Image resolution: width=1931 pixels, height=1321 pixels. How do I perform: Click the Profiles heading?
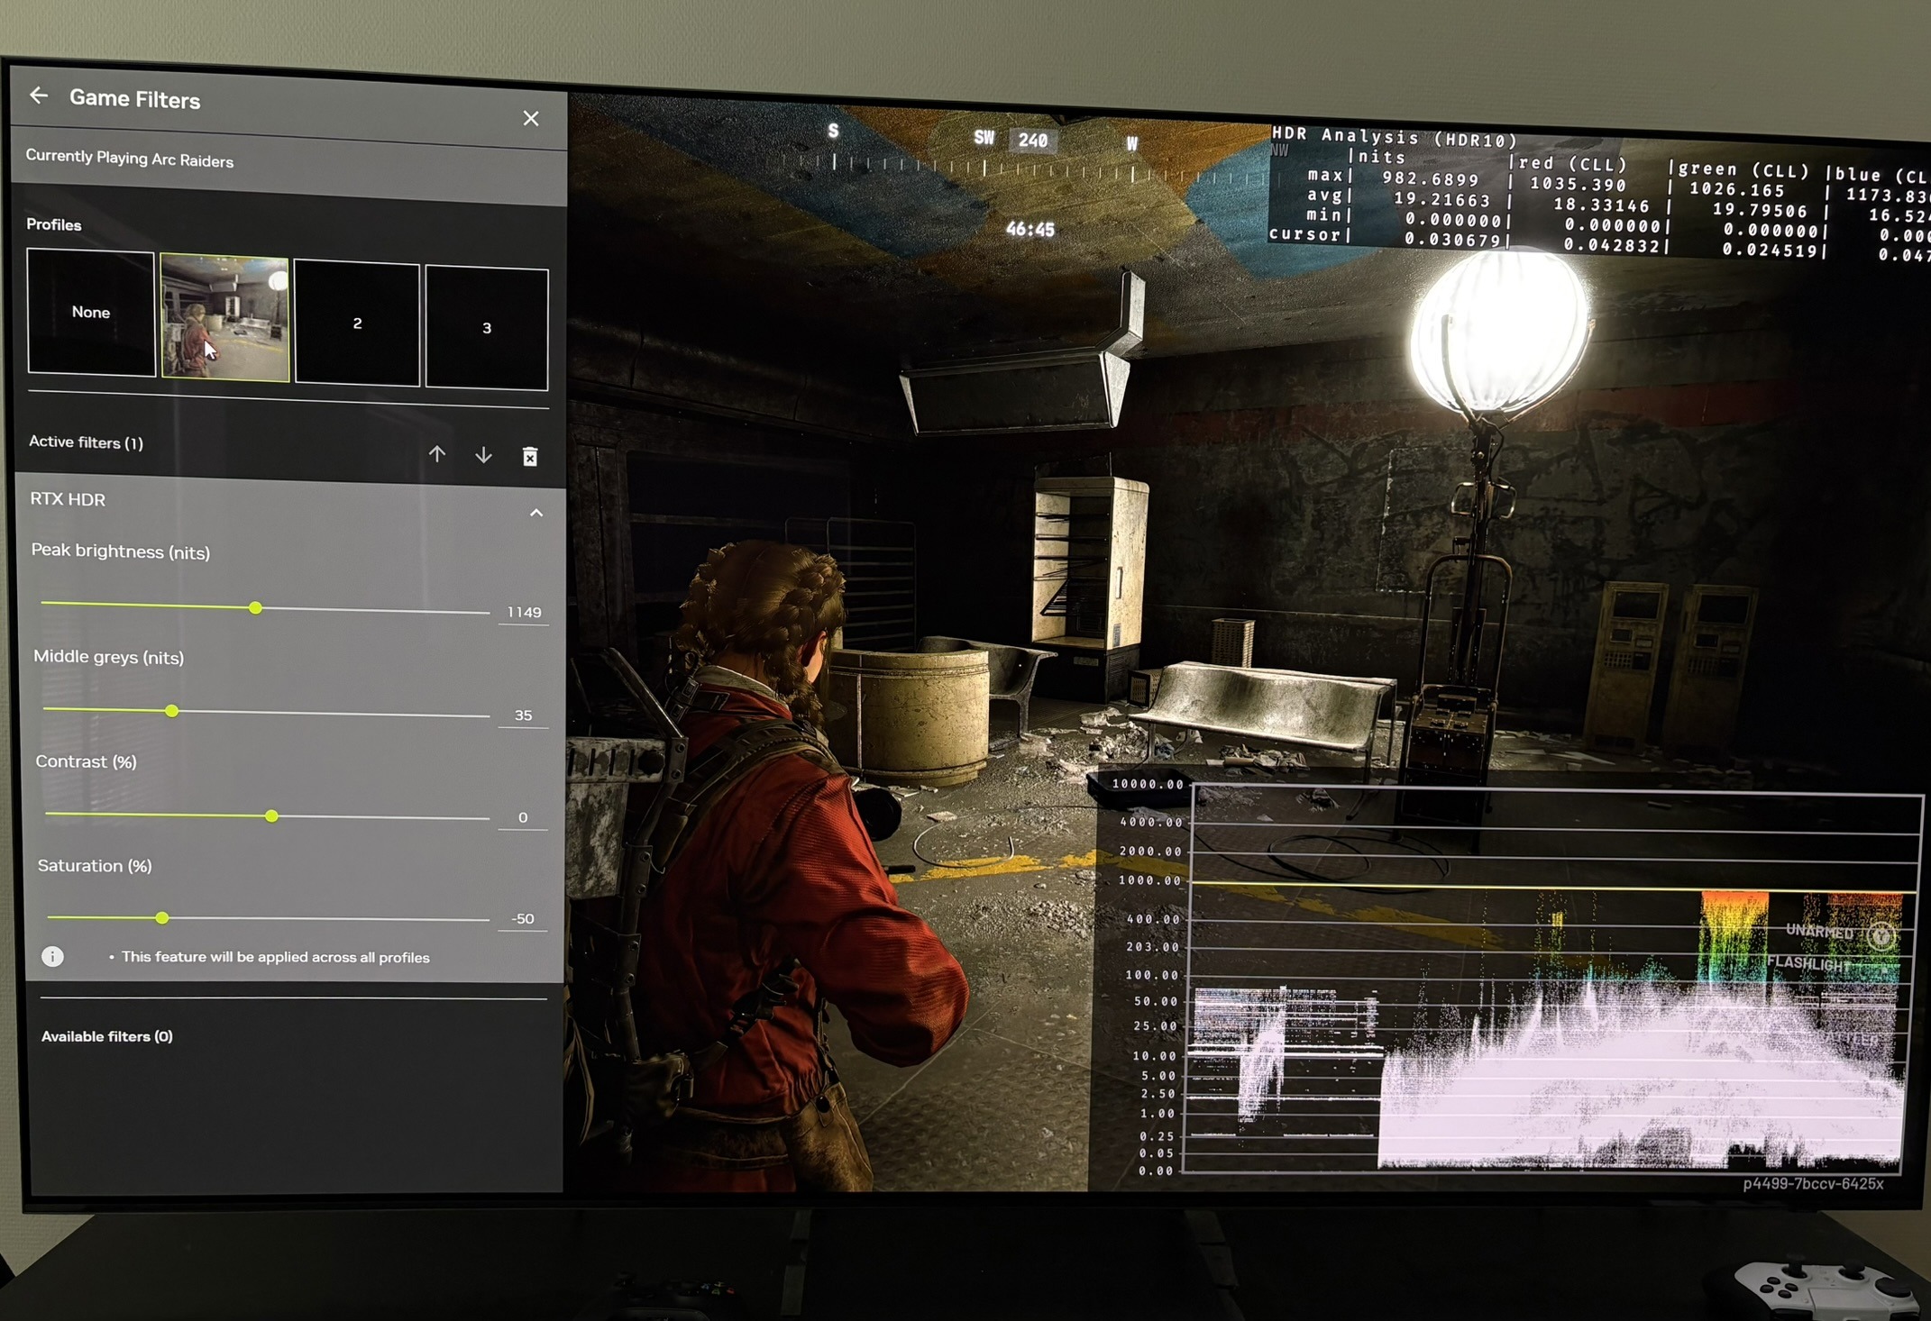click(x=54, y=224)
